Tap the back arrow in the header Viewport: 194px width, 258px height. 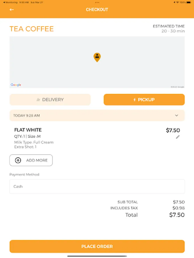tap(12, 10)
